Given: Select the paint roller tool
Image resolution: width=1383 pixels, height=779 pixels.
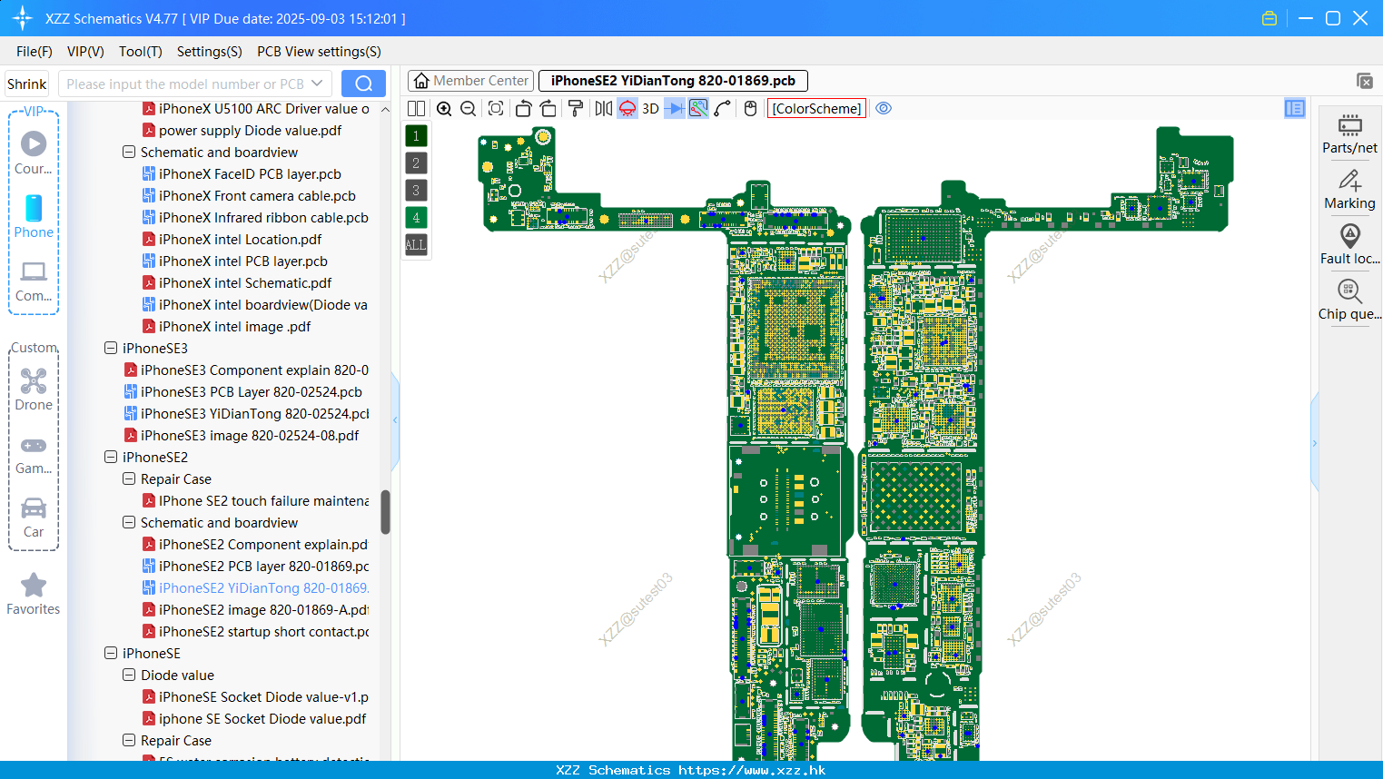Looking at the screenshot, I should click(x=576, y=109).
